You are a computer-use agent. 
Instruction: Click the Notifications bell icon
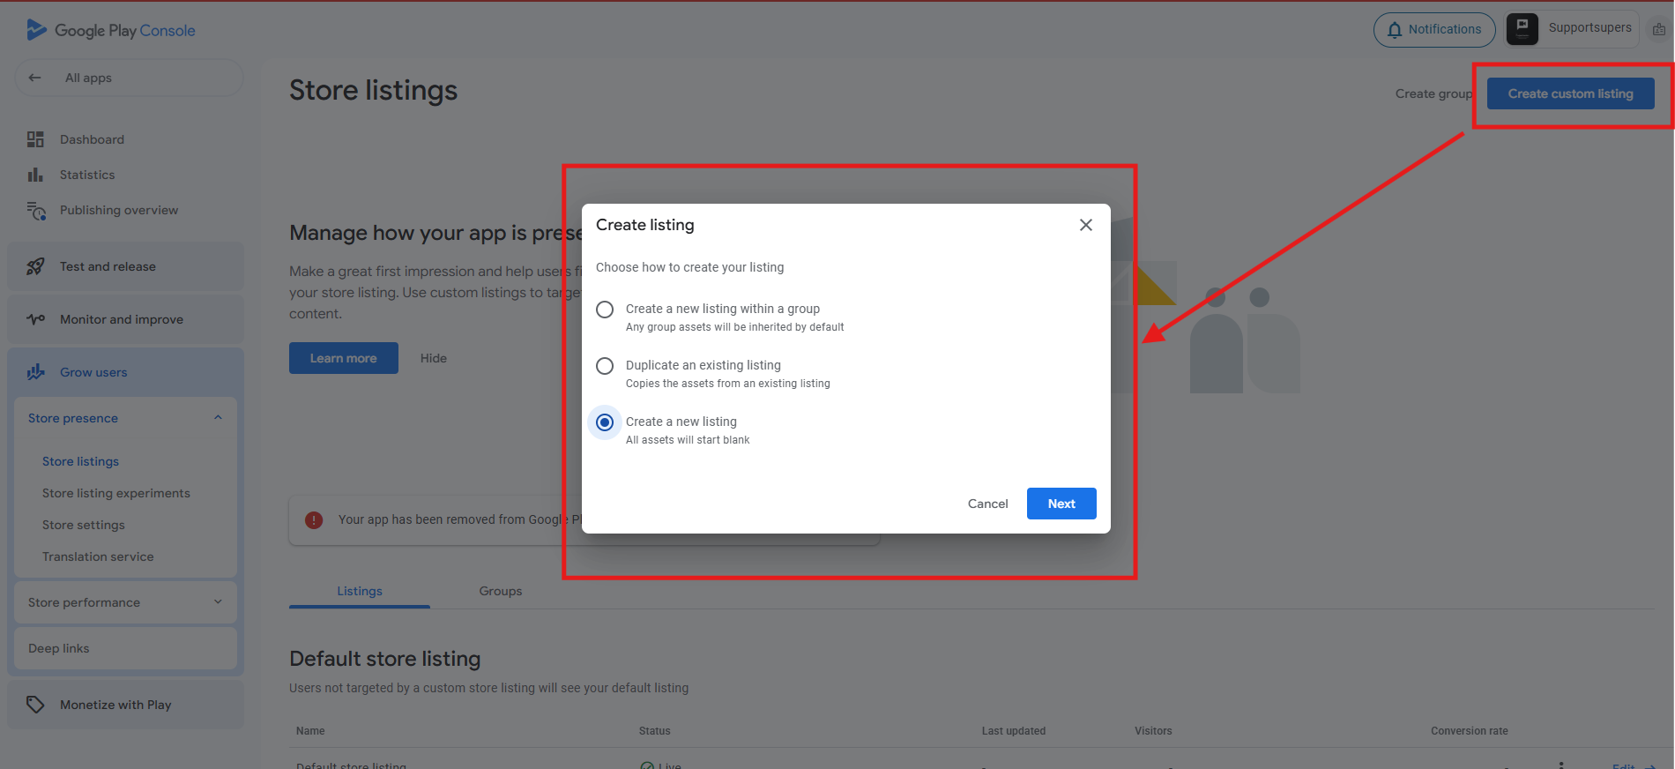[x=1395, y=30]
